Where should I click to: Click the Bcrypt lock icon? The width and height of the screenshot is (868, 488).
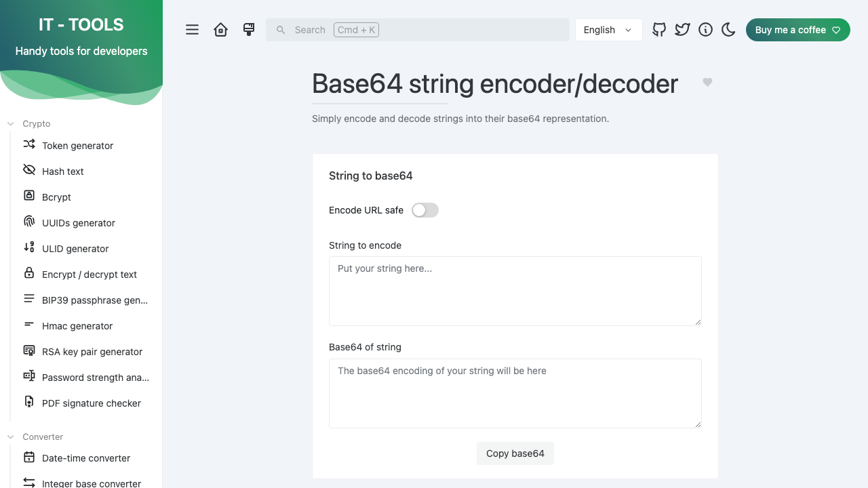[x=29, y=196]
